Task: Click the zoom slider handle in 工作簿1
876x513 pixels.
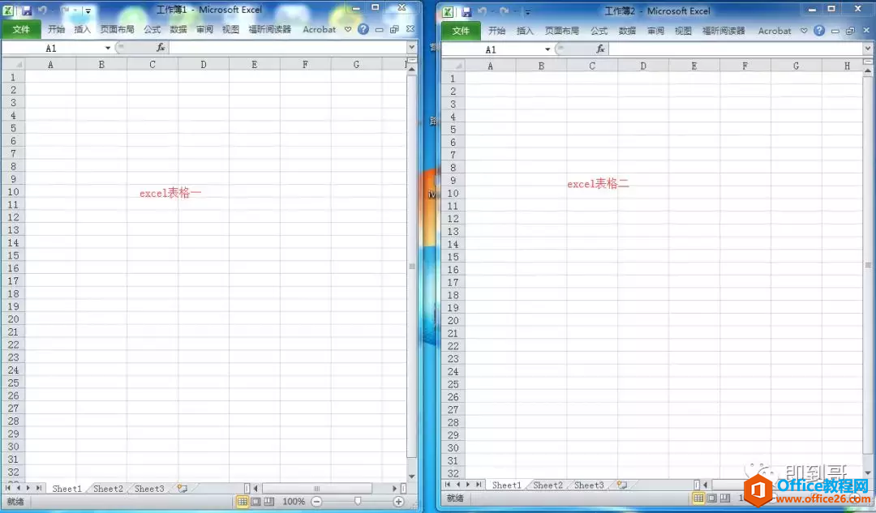Action: point(358,502)
